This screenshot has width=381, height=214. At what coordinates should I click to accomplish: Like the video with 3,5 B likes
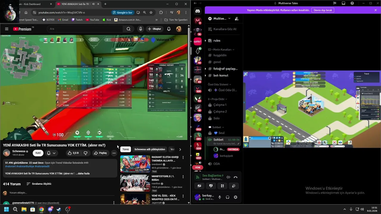click(73, 153)
